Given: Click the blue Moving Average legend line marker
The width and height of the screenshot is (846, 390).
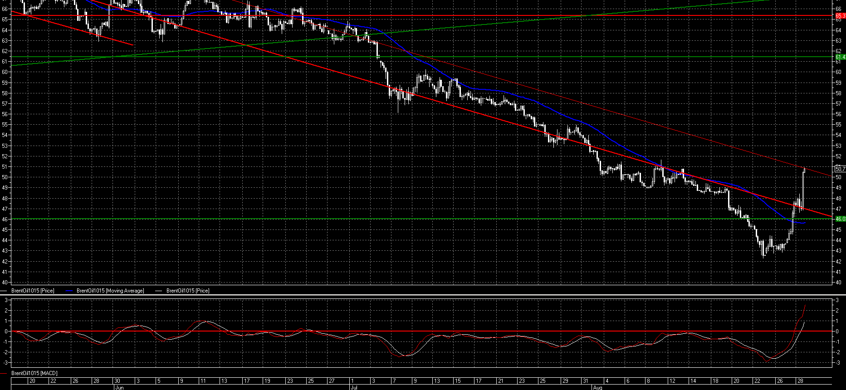Looking at the screenshot, I should click(x=69, y=291).
